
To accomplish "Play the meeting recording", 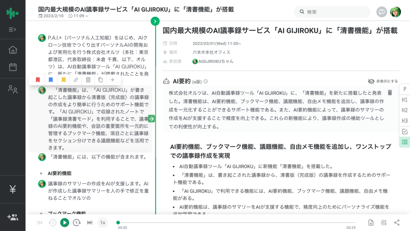I will (x=64, y=223).
